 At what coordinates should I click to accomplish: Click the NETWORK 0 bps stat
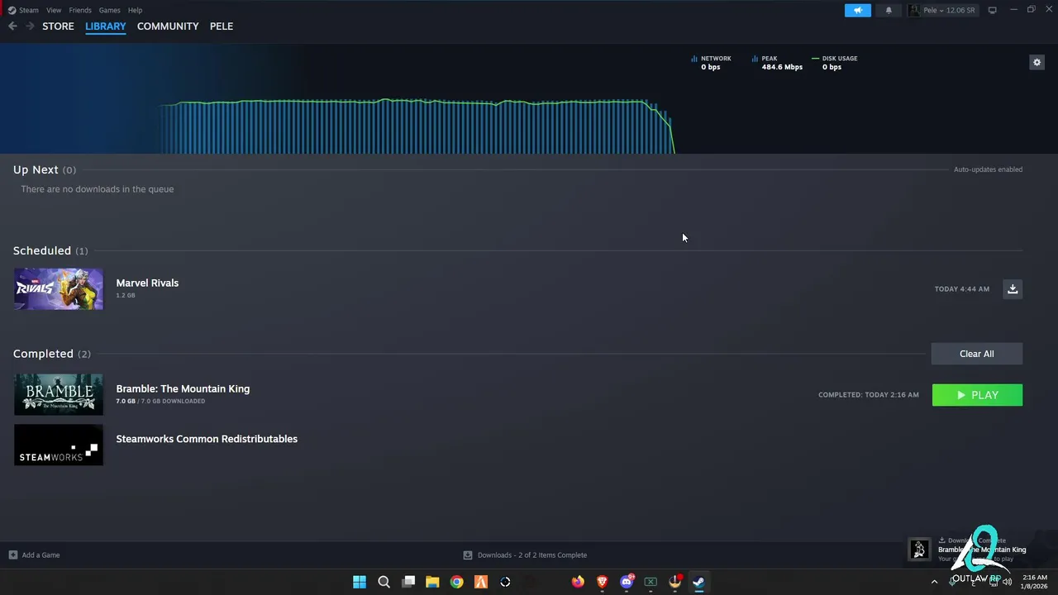click(x=711, y=63)
